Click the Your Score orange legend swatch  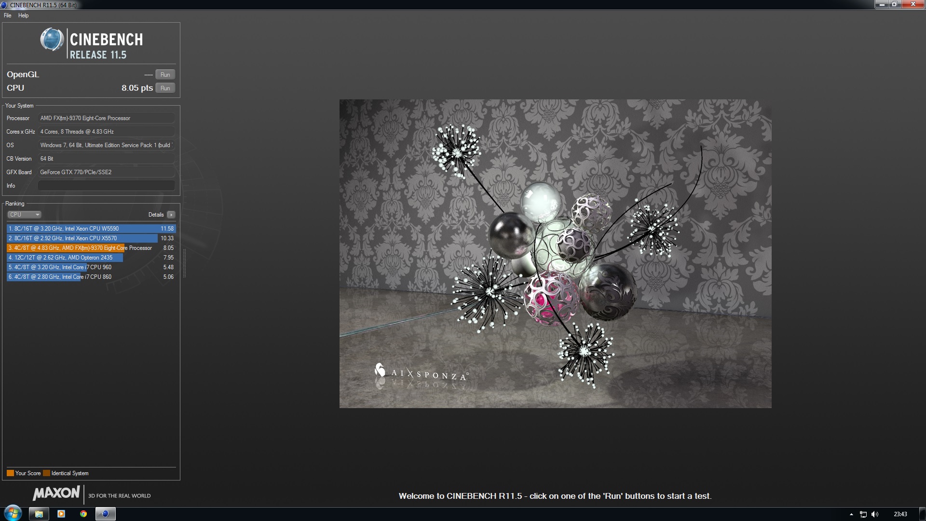coord(10,473)
